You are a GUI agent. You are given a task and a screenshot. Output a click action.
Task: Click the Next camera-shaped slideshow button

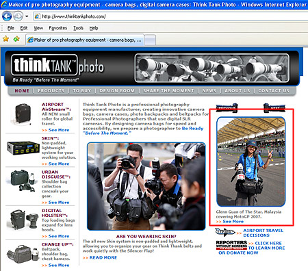(x=274, y=108)
